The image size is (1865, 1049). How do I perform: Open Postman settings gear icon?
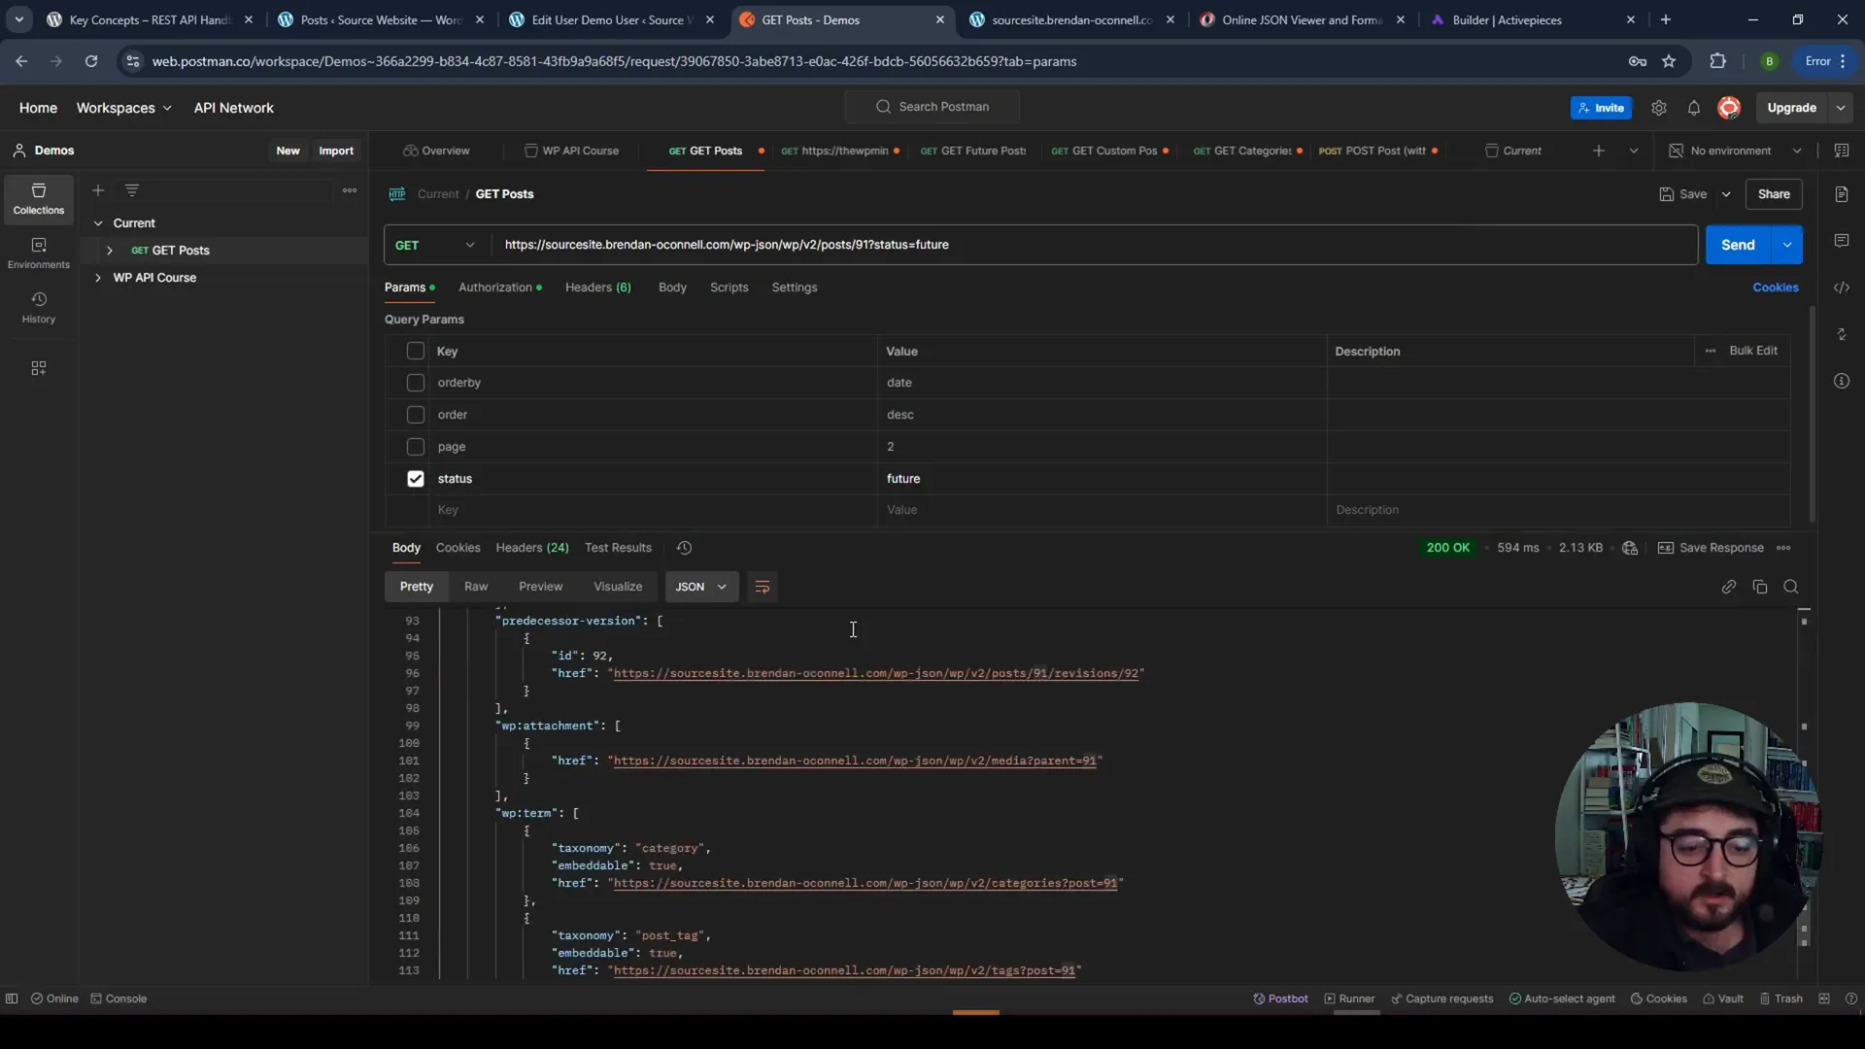pyautogui.click(x=1659, y=108)
